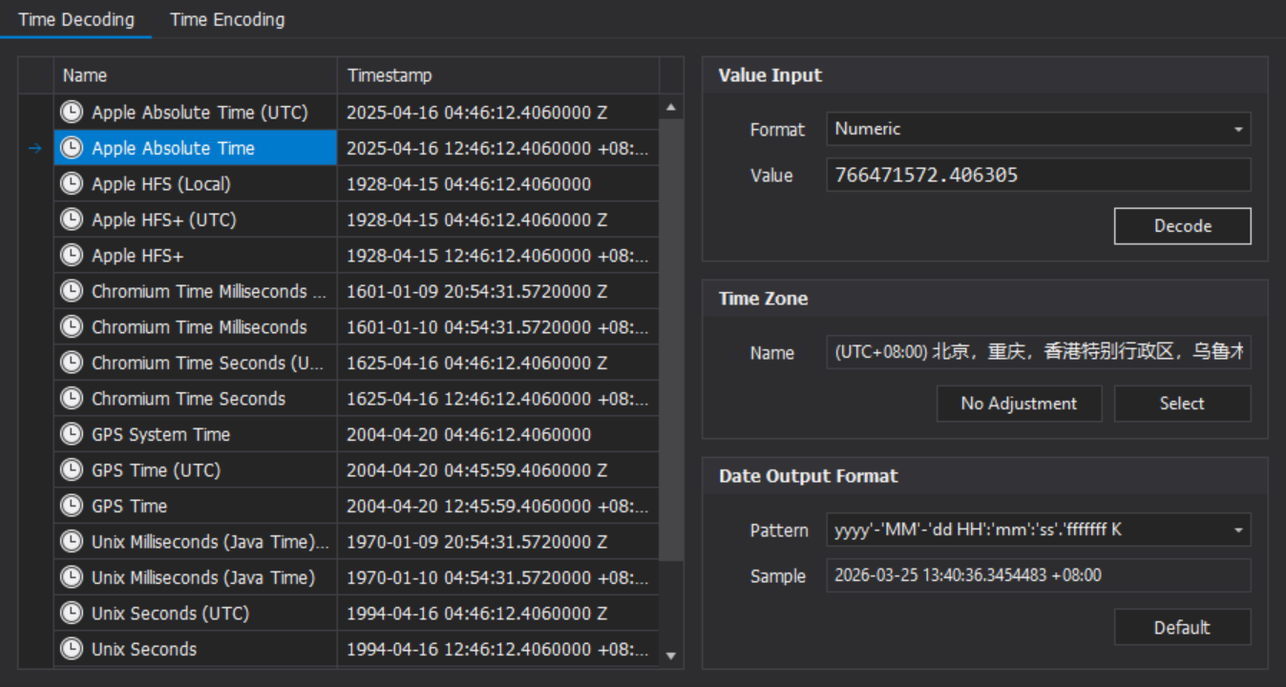Click the Sample output field
This screenshot has width=1286, height=687.
point(1038,575)
